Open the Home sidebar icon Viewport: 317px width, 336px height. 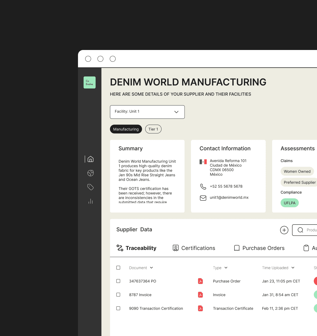[91, 159]
